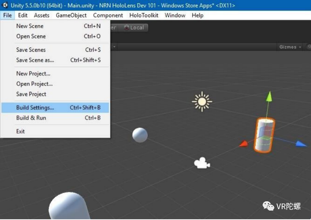Click the green Y-axis arrow handle
The image size is (311, 220).
tap(269, 96)
